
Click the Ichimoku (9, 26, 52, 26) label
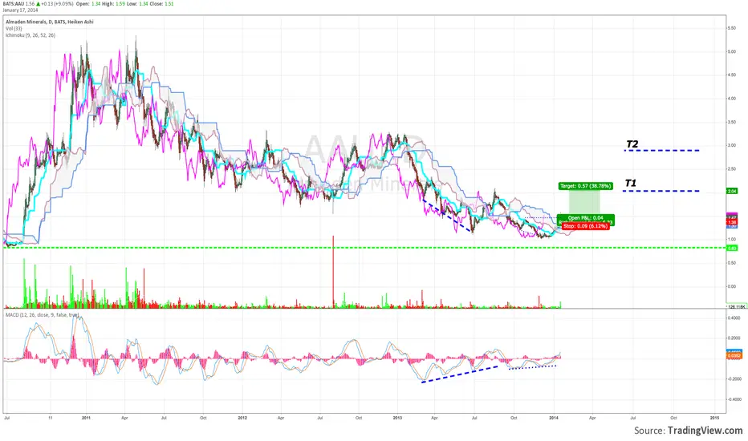(30, 35)
